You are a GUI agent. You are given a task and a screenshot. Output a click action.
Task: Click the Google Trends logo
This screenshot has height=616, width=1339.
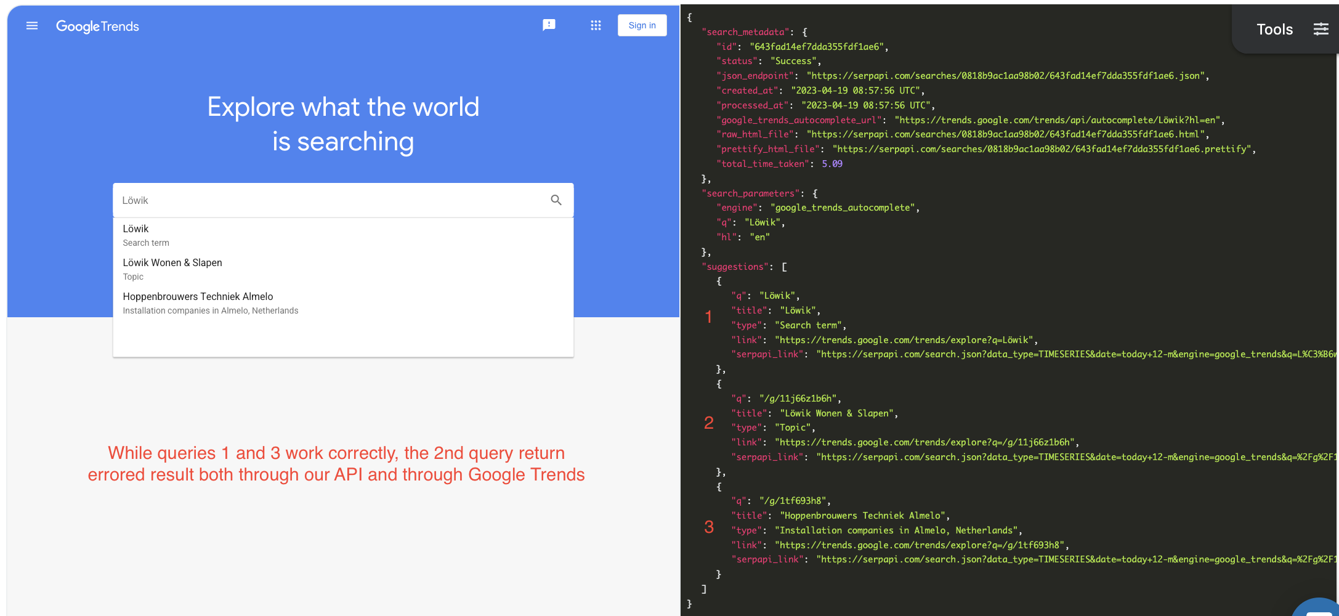click(x=97, y=26)
